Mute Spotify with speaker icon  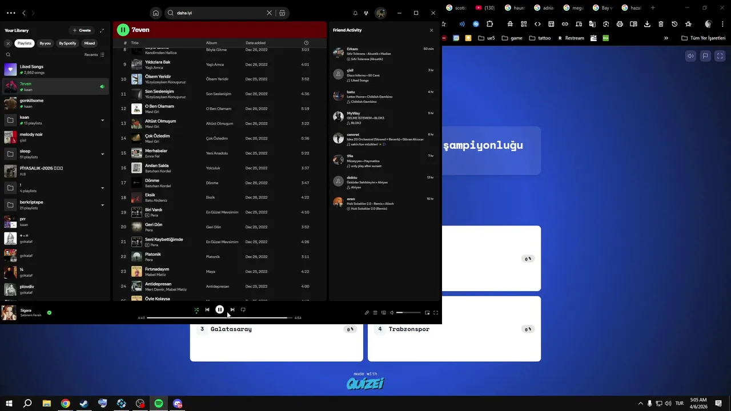[x=391, y=313]
